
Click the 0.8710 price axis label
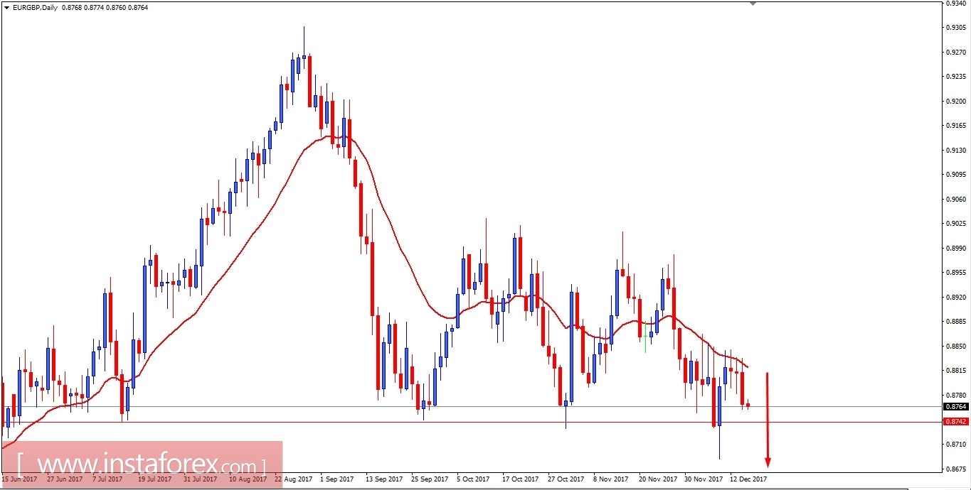(956, 445)
